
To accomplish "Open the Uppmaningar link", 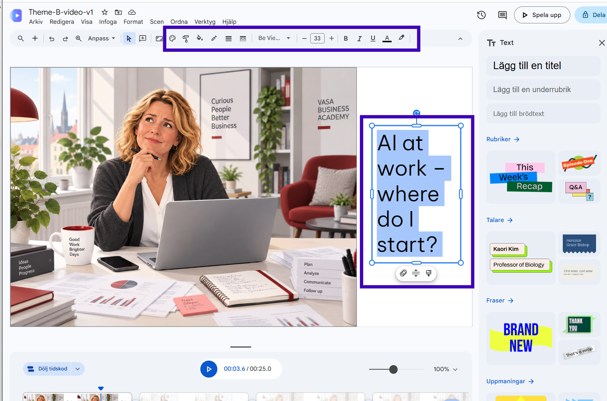I will tap(510, 381).
